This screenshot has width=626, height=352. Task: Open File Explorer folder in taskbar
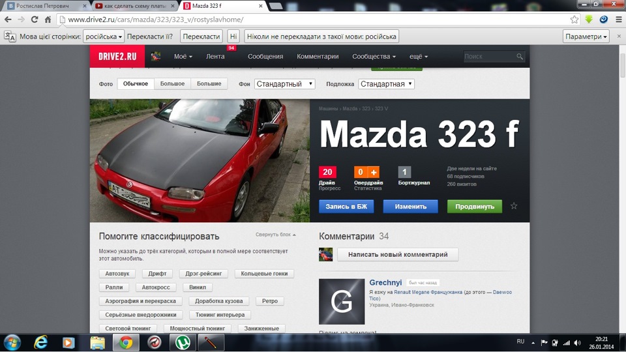pyautogui.click(x=97, y=342)
